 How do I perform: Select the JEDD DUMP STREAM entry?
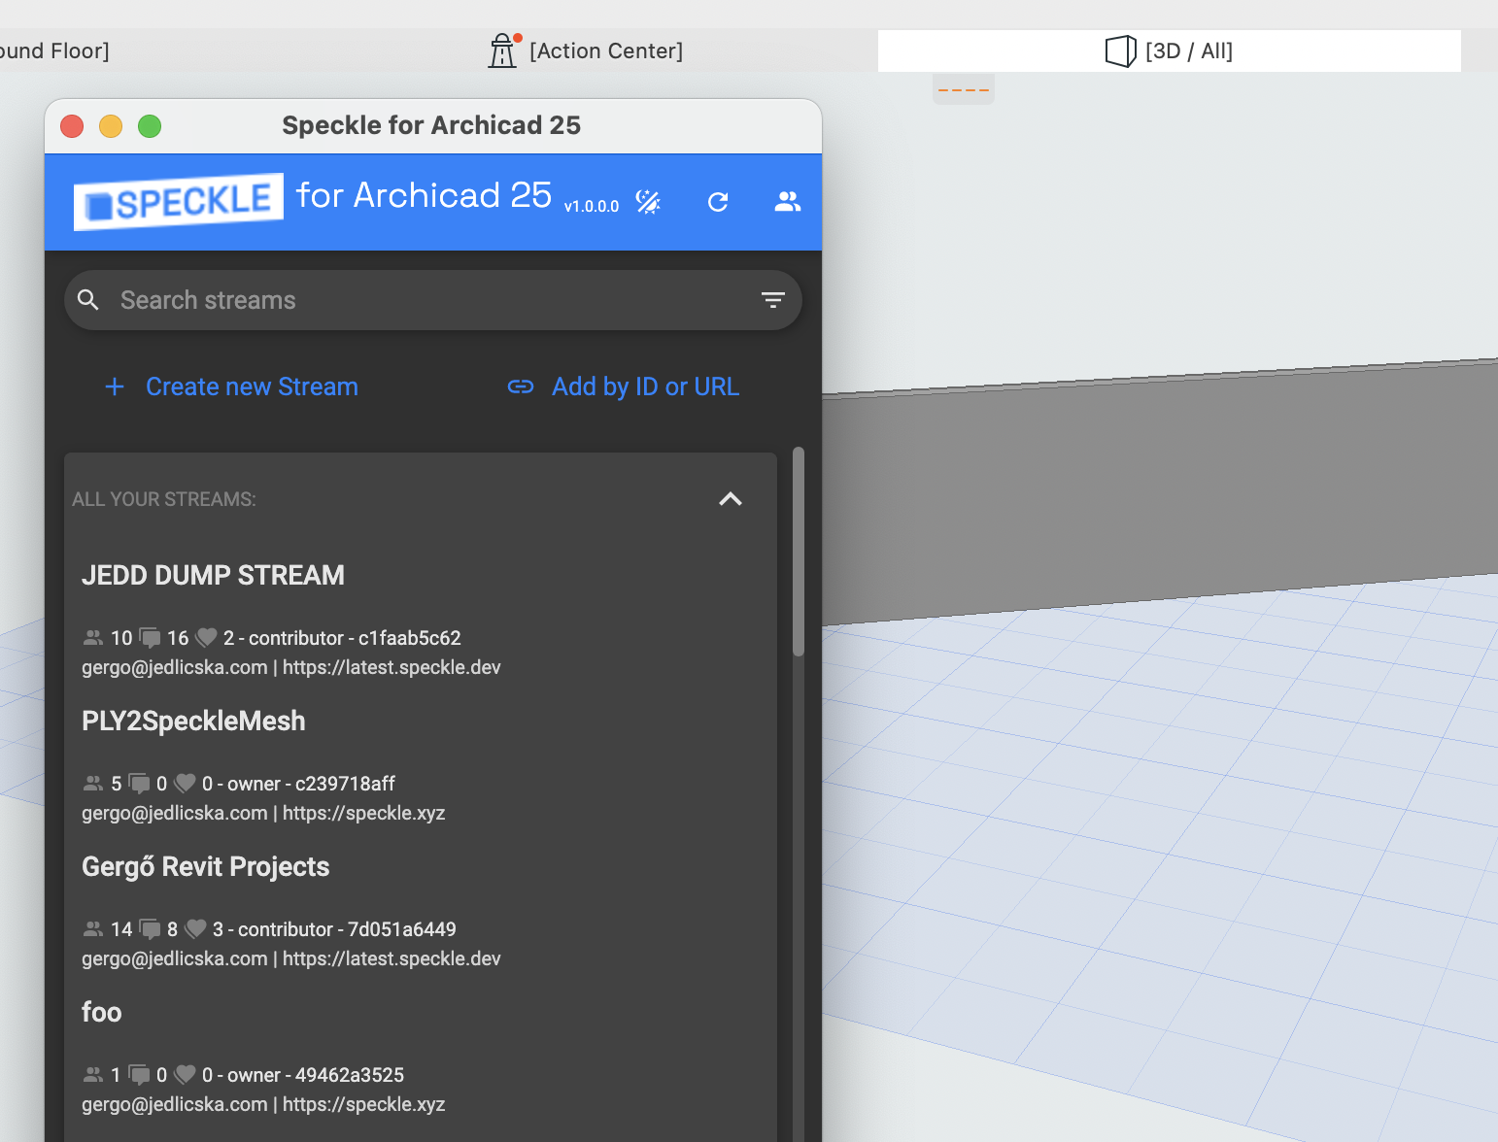click(x=213, y=575)
